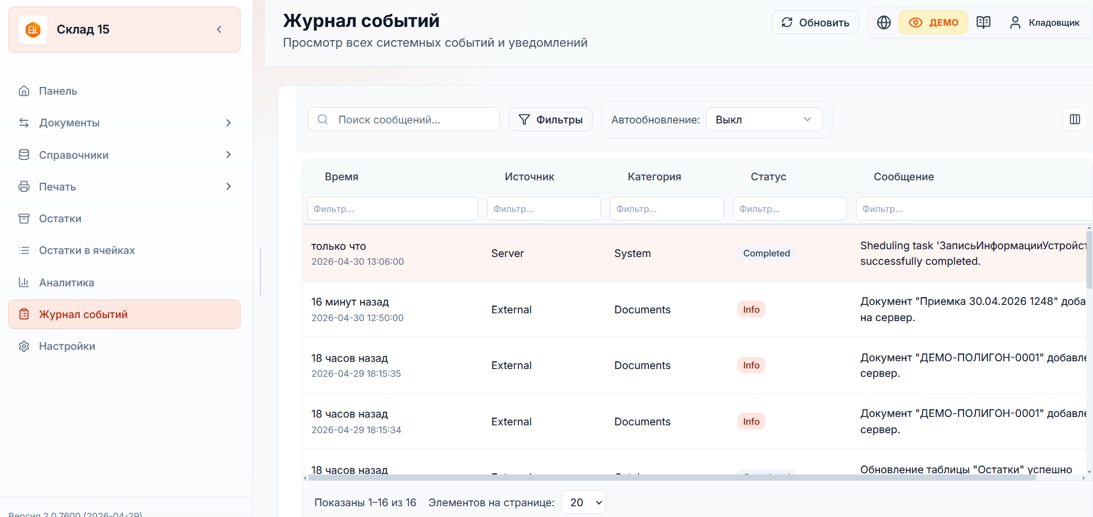Open the documentation book icon
The image size is (1093, 517).
click(983, 22)
